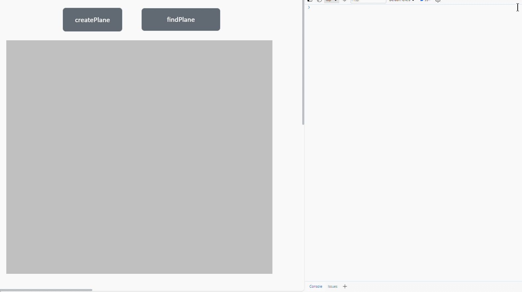This screenshot has height=292, width=522.
Task: Open the 99+ issues counter
Action: [425, 1]
